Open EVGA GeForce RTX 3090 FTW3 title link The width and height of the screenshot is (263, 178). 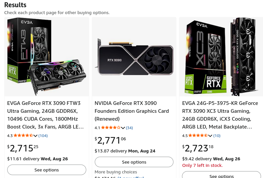click(46, 115)
